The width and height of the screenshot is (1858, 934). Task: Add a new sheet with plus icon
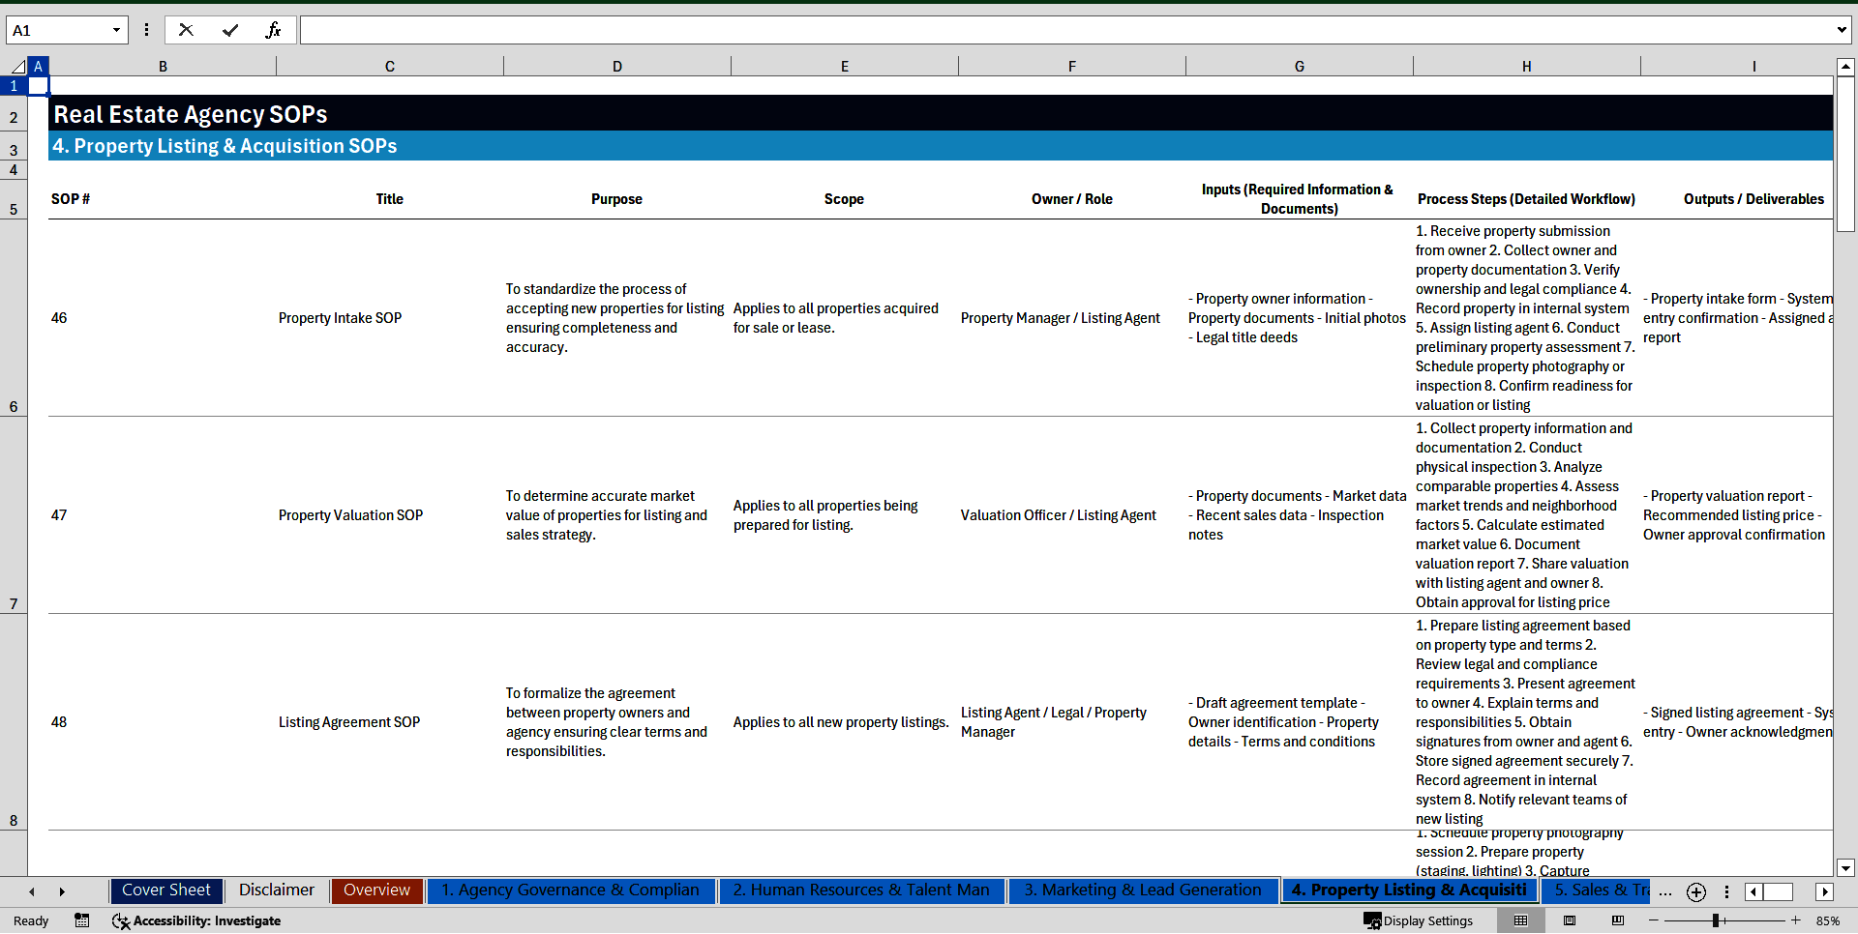click(1695, 891)
